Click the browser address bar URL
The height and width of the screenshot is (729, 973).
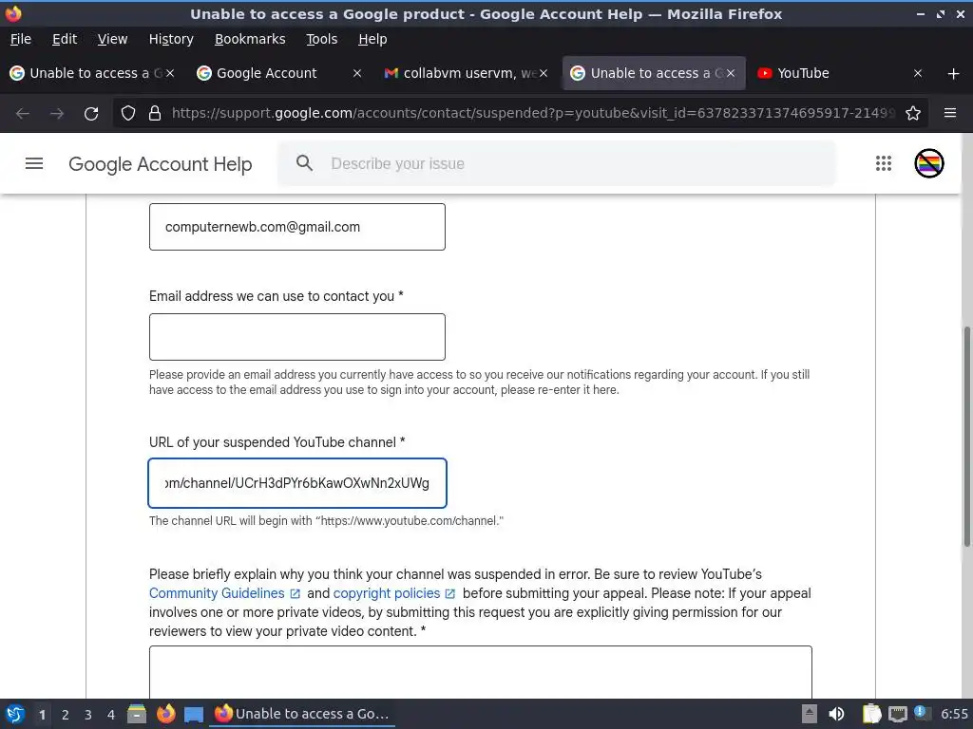(532, 114)
